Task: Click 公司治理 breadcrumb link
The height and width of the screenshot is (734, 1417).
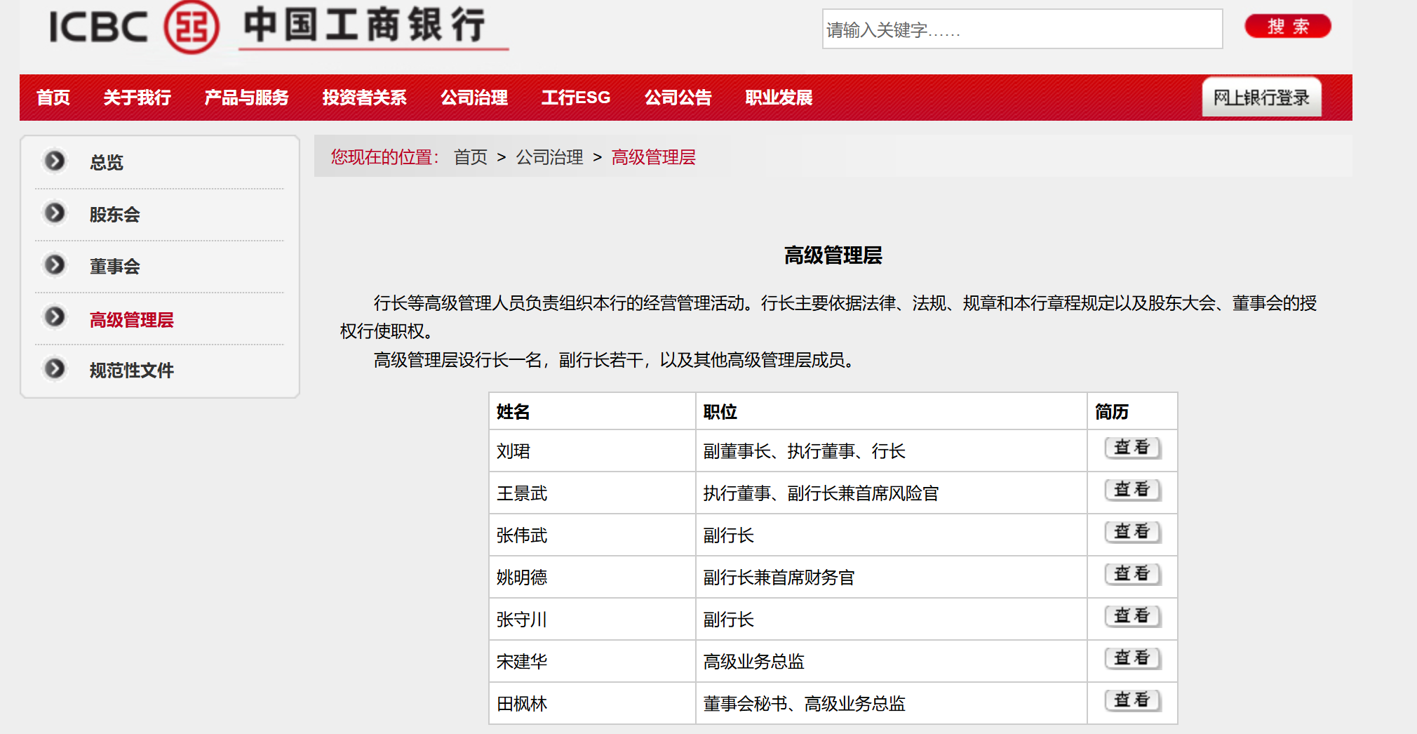Action: coord(549,157)
